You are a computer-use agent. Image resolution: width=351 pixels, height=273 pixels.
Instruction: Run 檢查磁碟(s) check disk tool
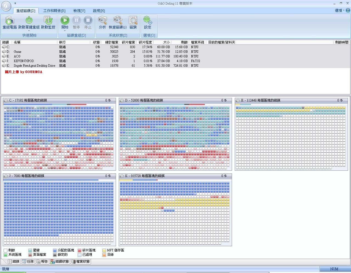[x=118, y=21]
